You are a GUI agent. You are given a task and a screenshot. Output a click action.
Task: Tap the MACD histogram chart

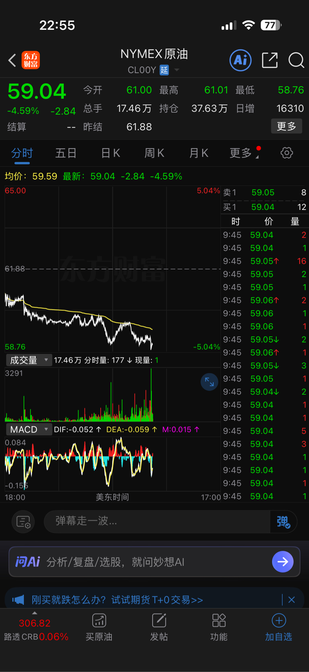tap(113, 464)
